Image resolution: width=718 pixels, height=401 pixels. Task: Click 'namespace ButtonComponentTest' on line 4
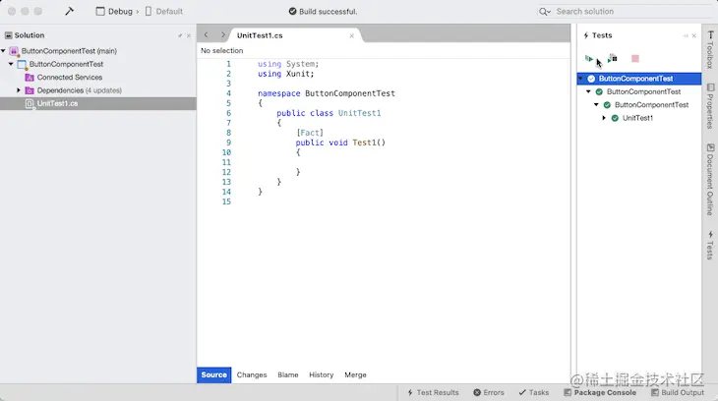(326, 93)
